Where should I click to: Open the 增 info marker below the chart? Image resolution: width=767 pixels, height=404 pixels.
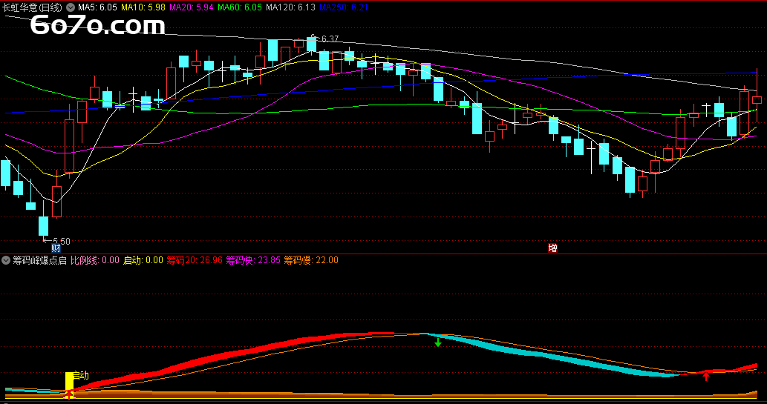[552, 248]
